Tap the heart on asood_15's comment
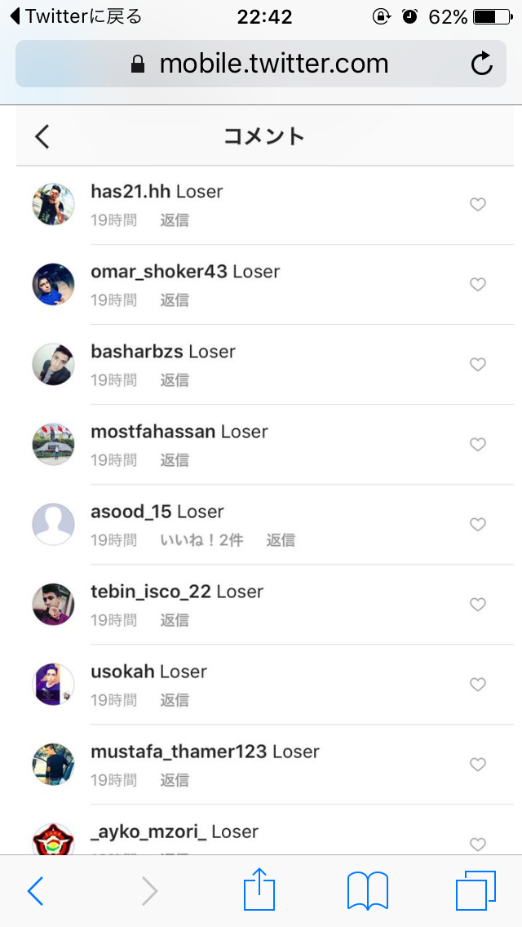 [478, 525]
